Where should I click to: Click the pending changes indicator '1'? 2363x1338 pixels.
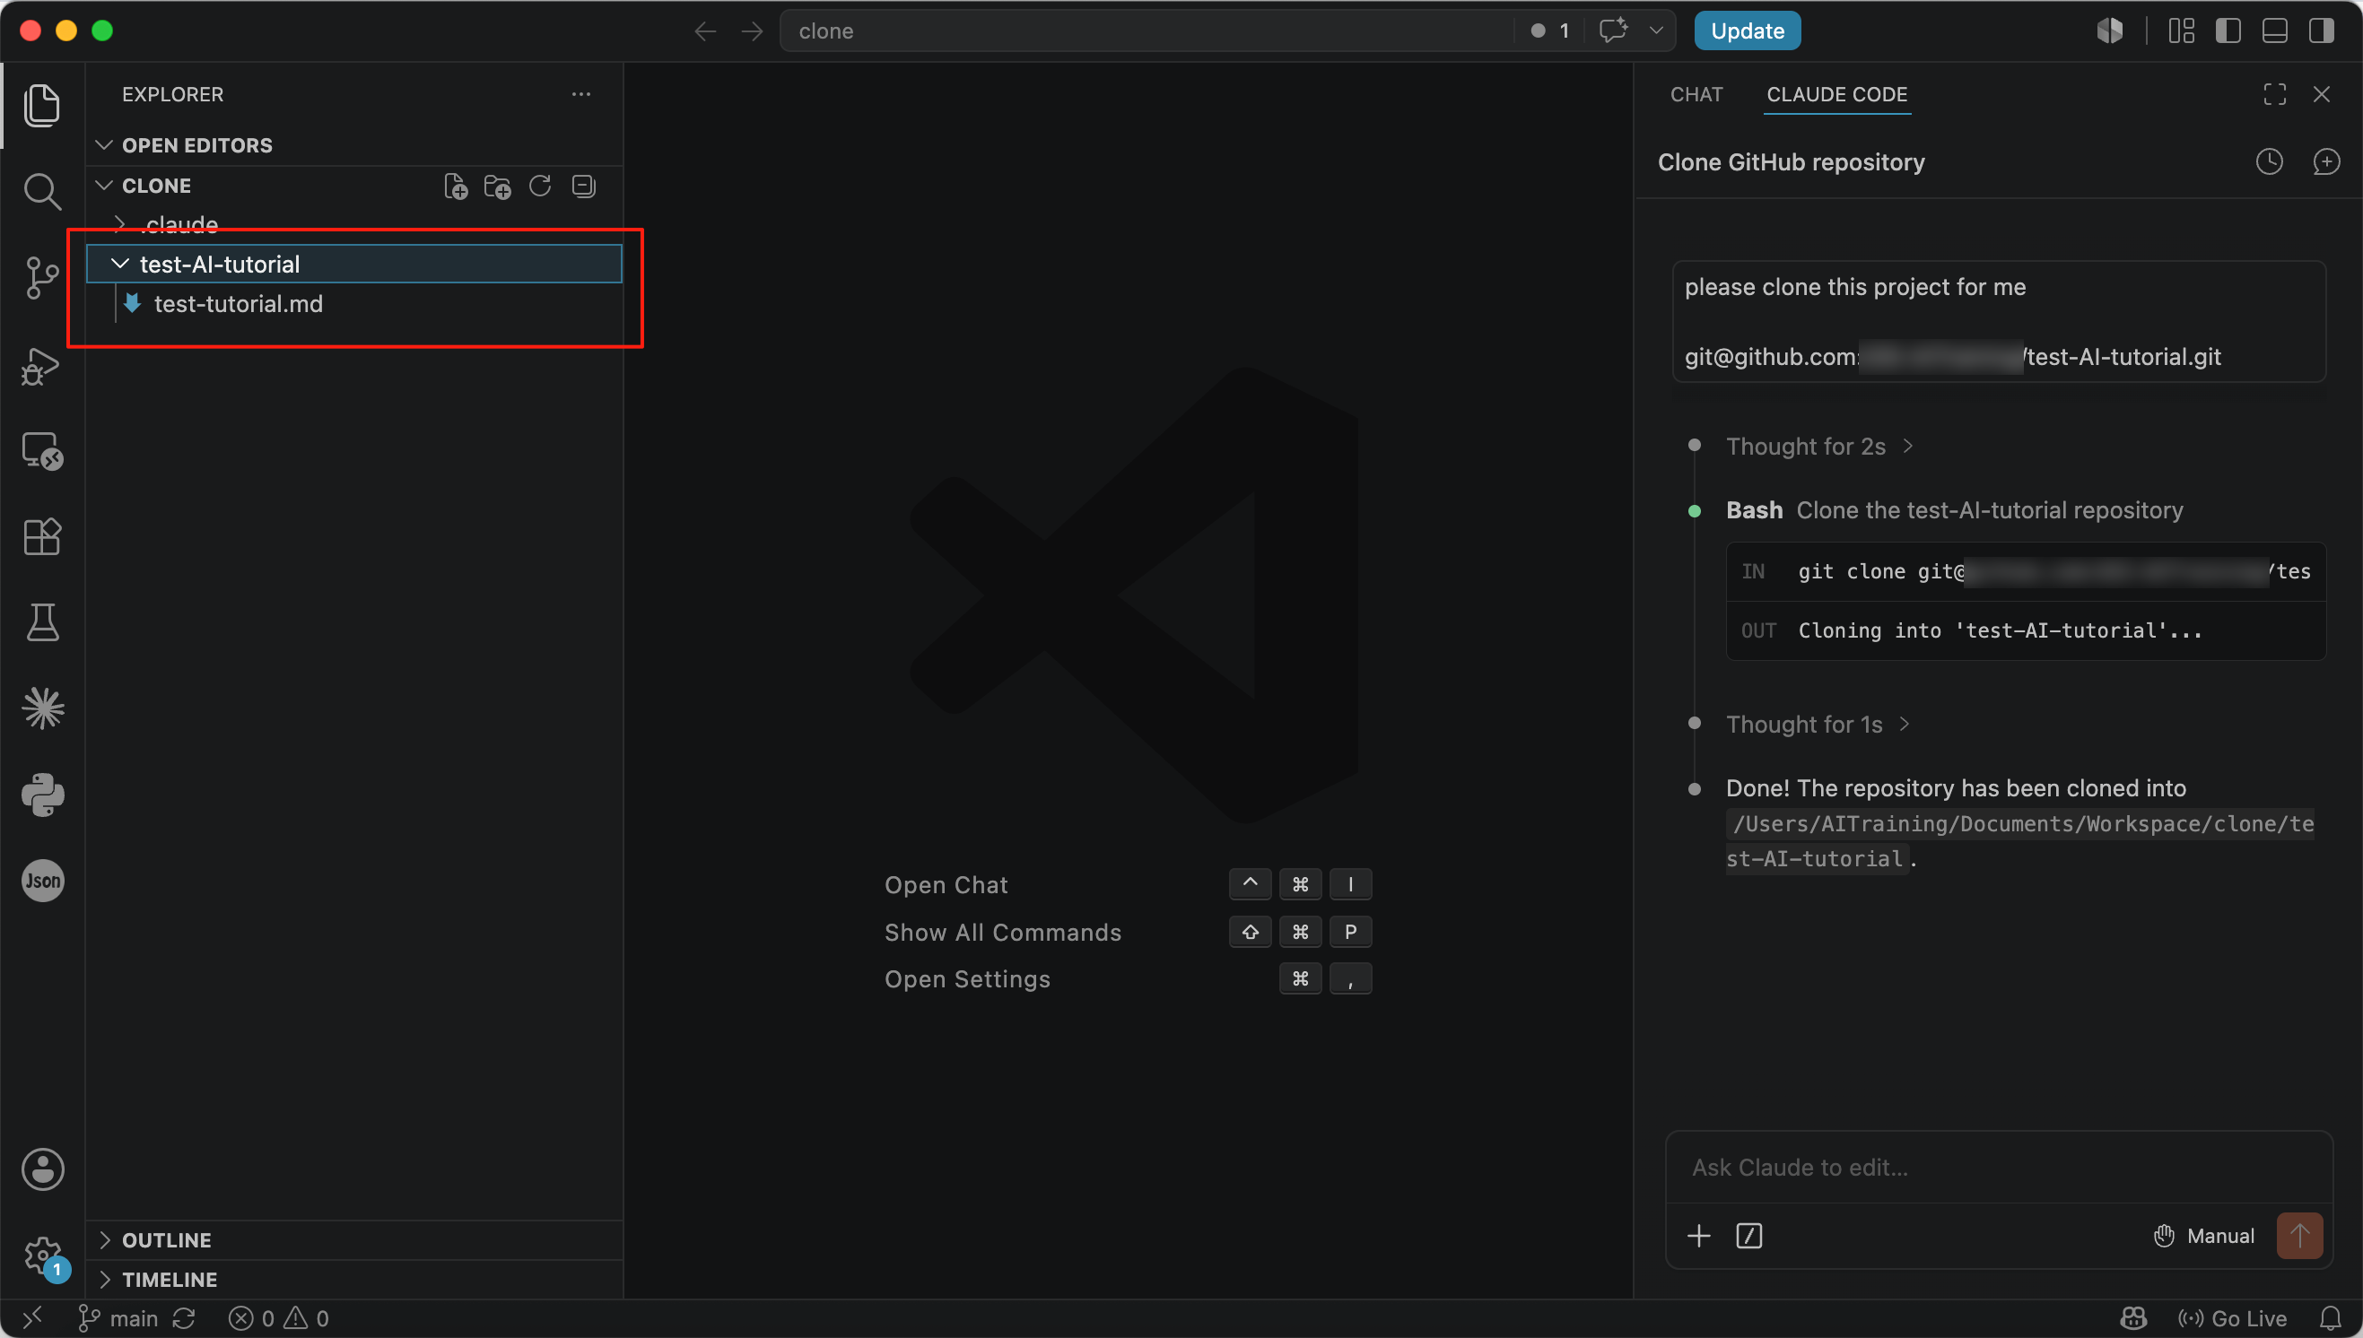coord(1550,31)
